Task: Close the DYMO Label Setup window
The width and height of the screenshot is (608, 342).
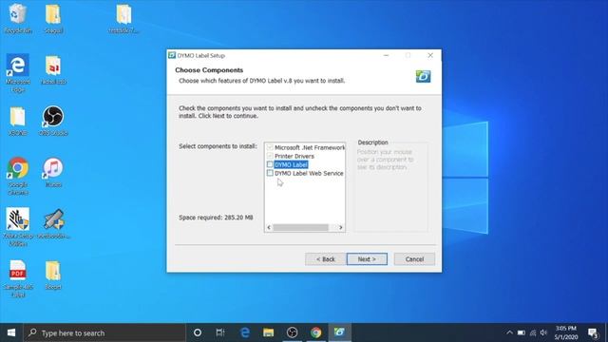Action: pyautogui.click(x=430, y=55)
